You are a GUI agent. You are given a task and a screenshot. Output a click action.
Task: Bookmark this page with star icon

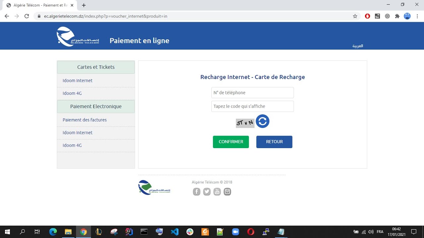355,16
